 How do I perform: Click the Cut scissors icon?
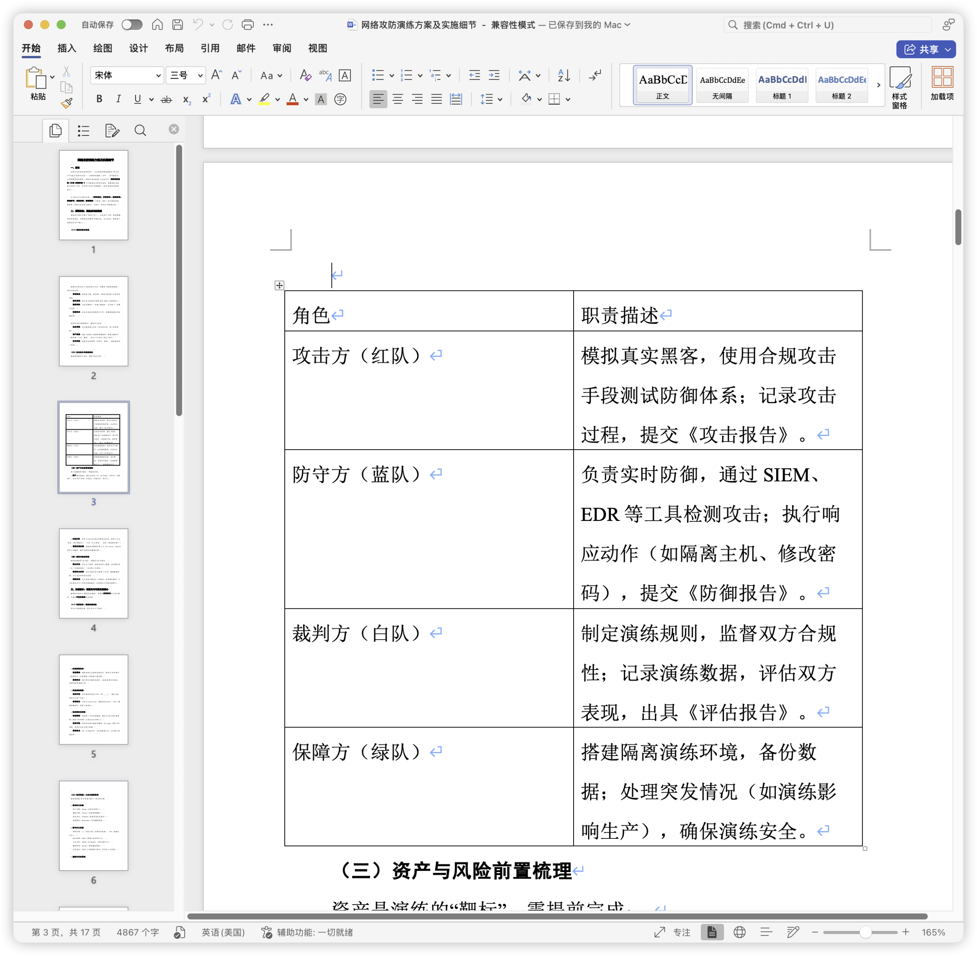[x=66, y=71]
